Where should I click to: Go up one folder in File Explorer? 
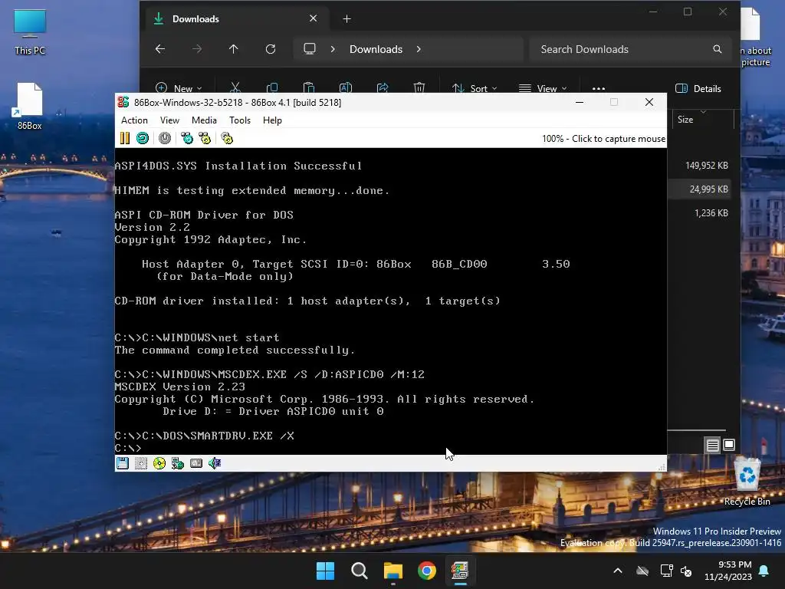click(234, 49)
